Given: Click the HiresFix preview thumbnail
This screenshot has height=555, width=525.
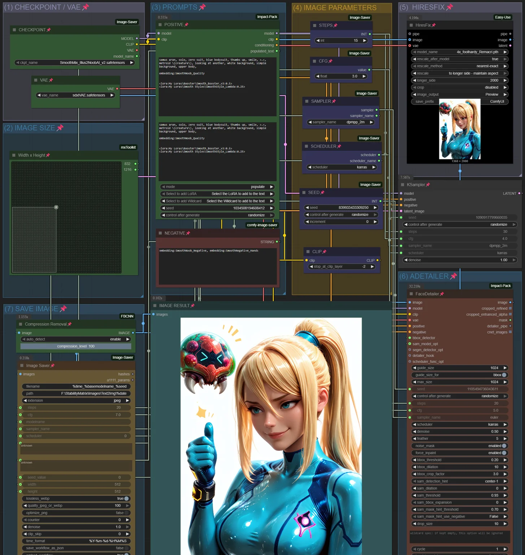Looking at the screenshot, I should (460, 129).
